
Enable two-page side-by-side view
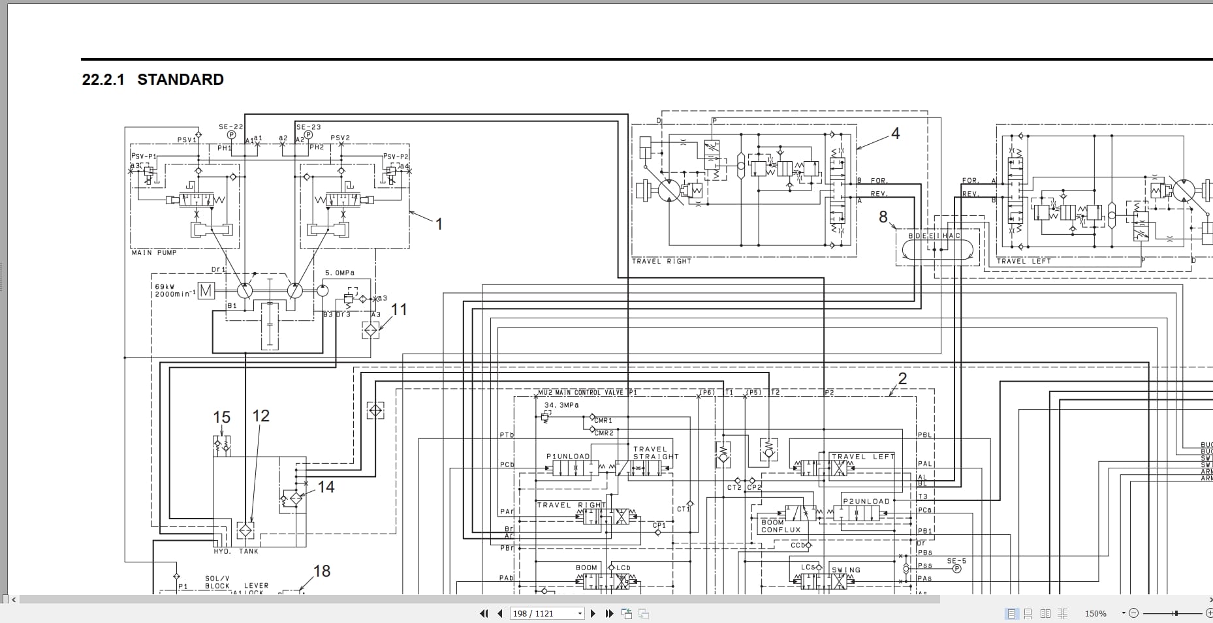1046,613
